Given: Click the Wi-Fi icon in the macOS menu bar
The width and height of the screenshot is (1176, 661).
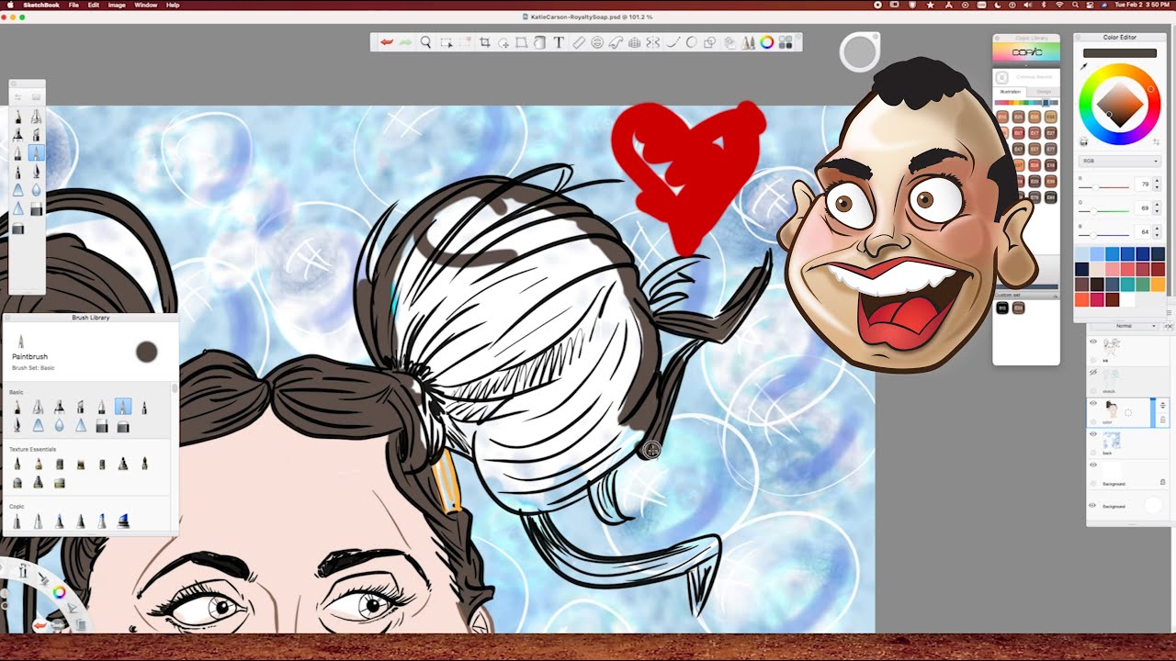Looking at the screenshot, I should [x=1058, y=5].
